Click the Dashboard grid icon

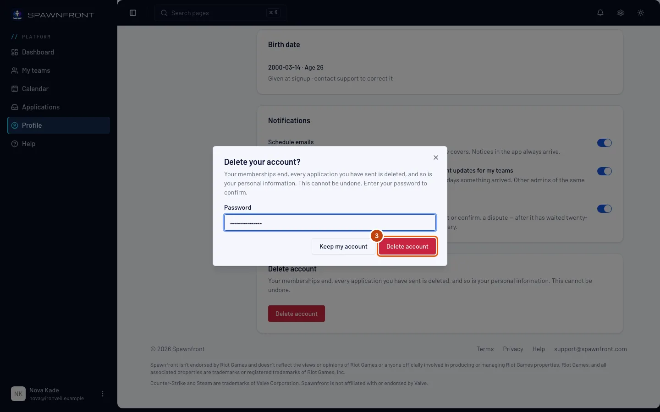[x=15, y=52]
